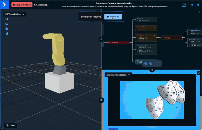Open the settings gear
Viewport: 202px width, 130px height.
(x=198, y=5)
